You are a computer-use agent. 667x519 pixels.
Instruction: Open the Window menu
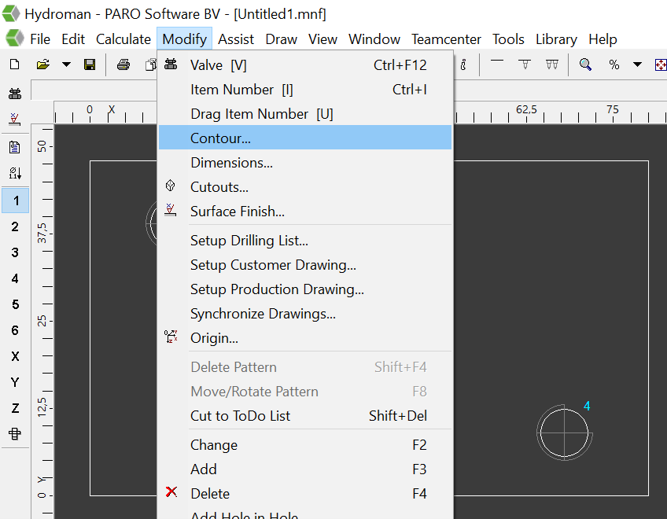click(374, 39)
